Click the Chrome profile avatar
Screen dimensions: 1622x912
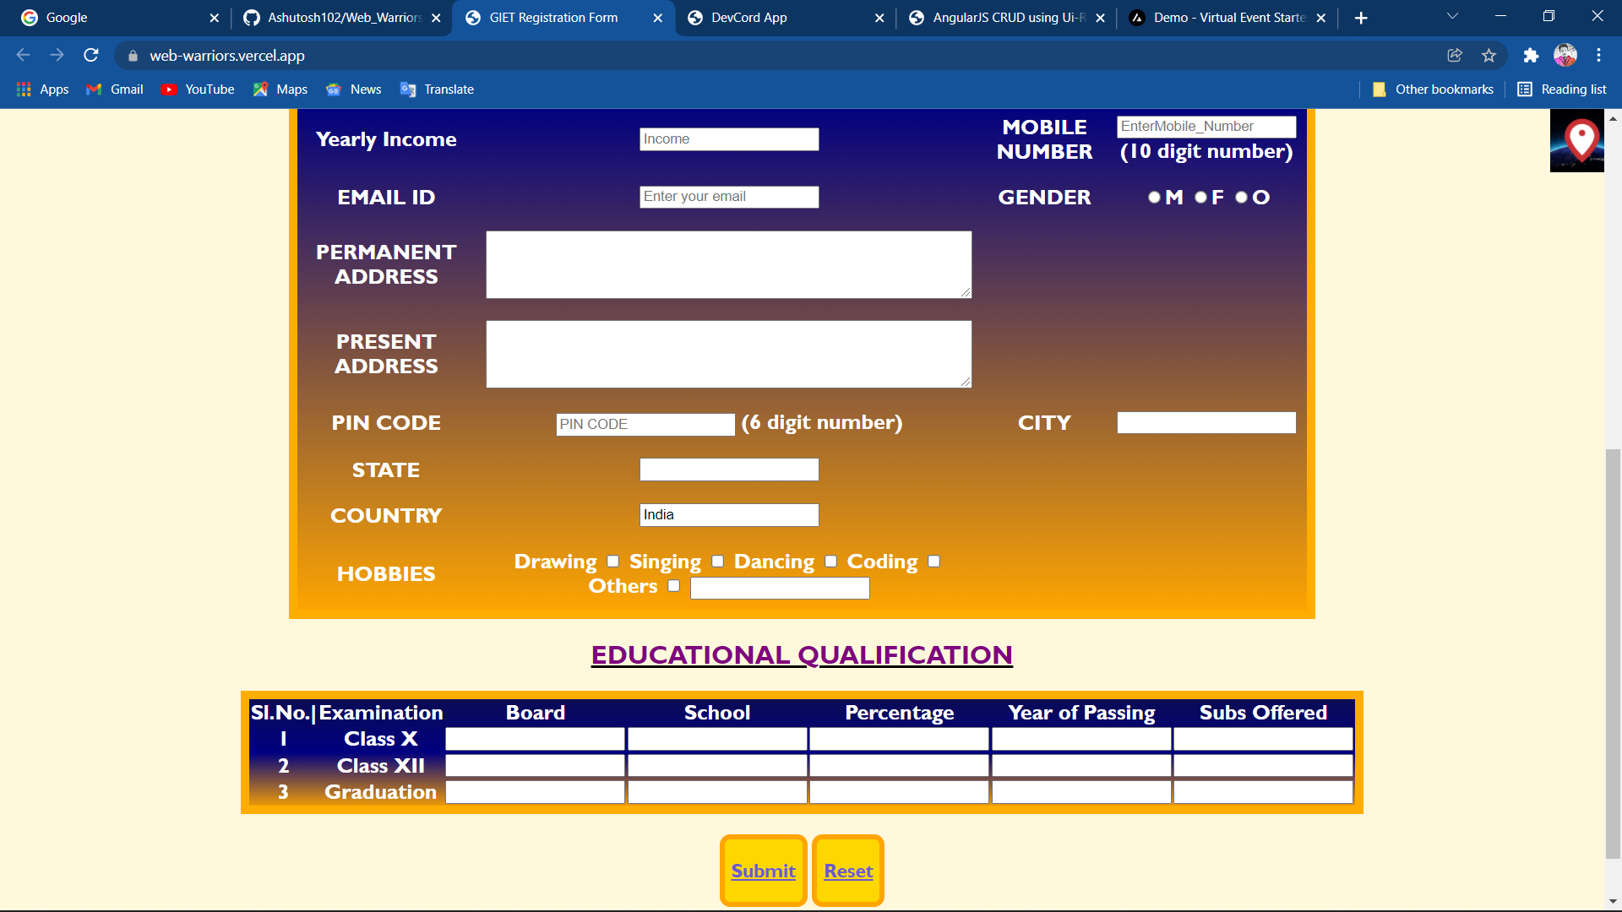pyautogui.click(x=1565, y=56)
